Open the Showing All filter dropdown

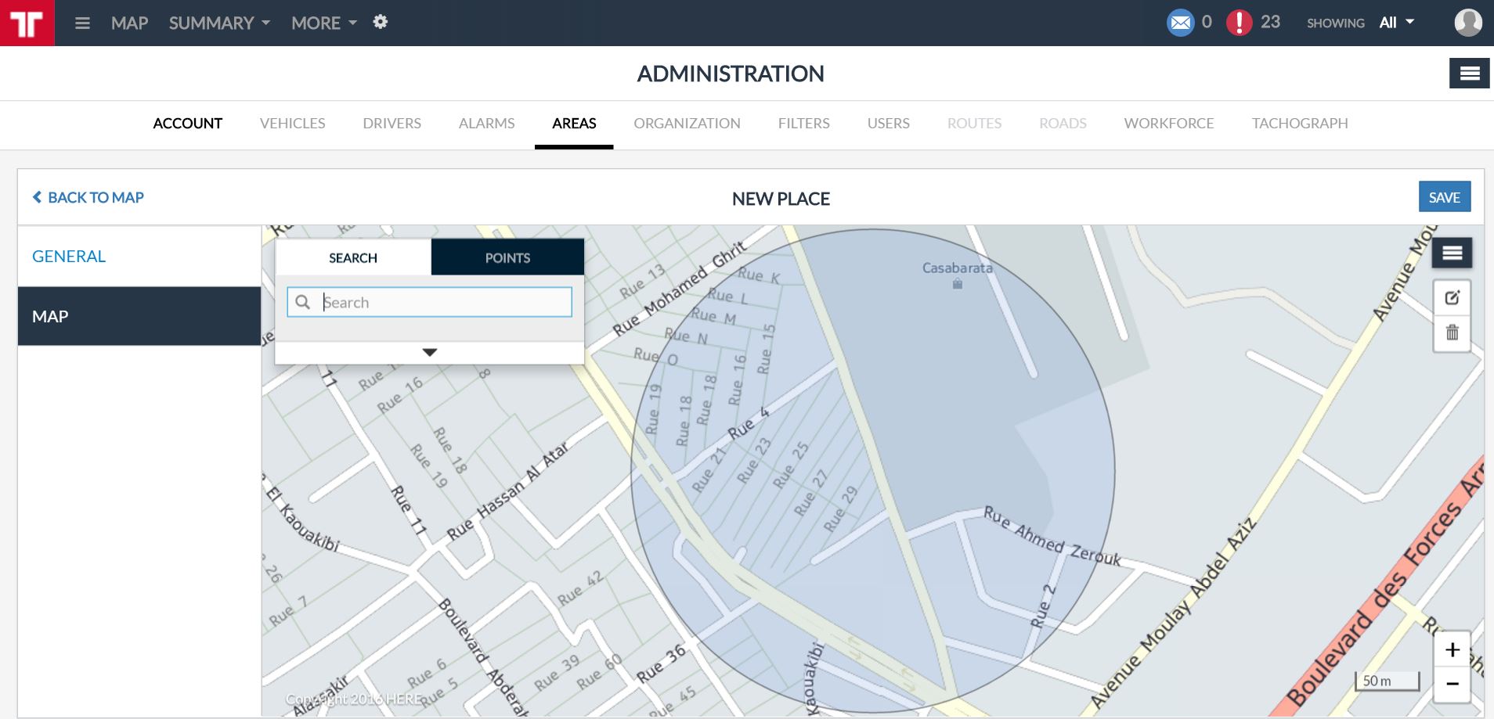pyautogui.click(x=1396, y=23)
